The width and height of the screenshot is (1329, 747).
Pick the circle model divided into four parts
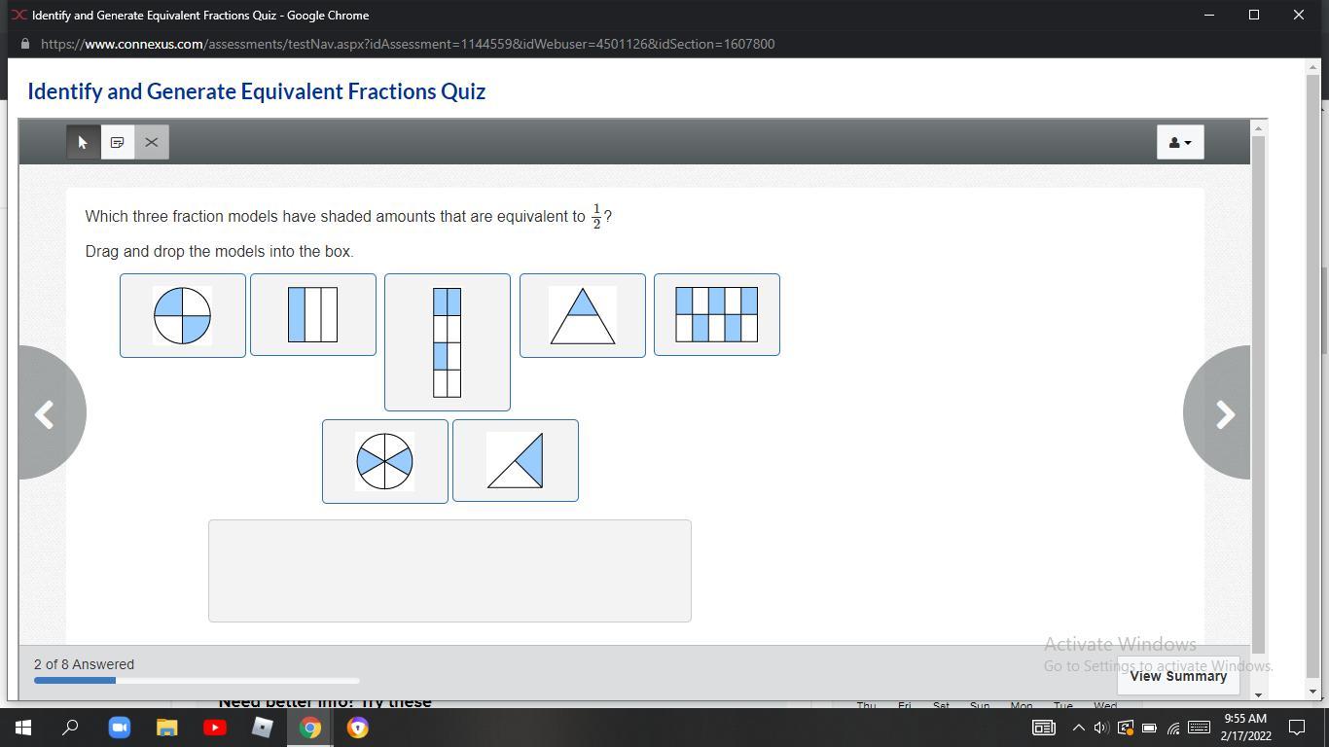pyautogui.click(x=183, y=316)
